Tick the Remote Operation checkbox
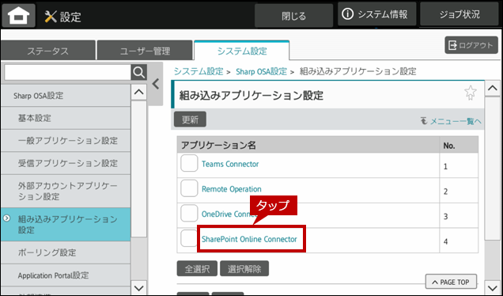This screenshot has width=503, height=296. pyautogui.click(x=189, y=188)
